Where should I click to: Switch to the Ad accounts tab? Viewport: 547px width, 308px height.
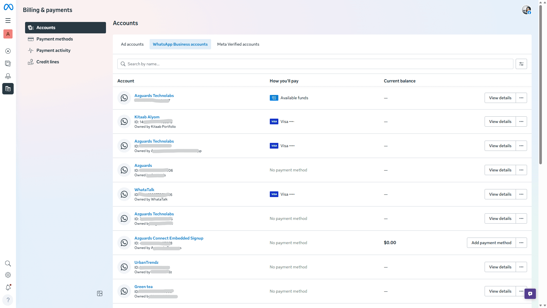[x=132, y=44]
